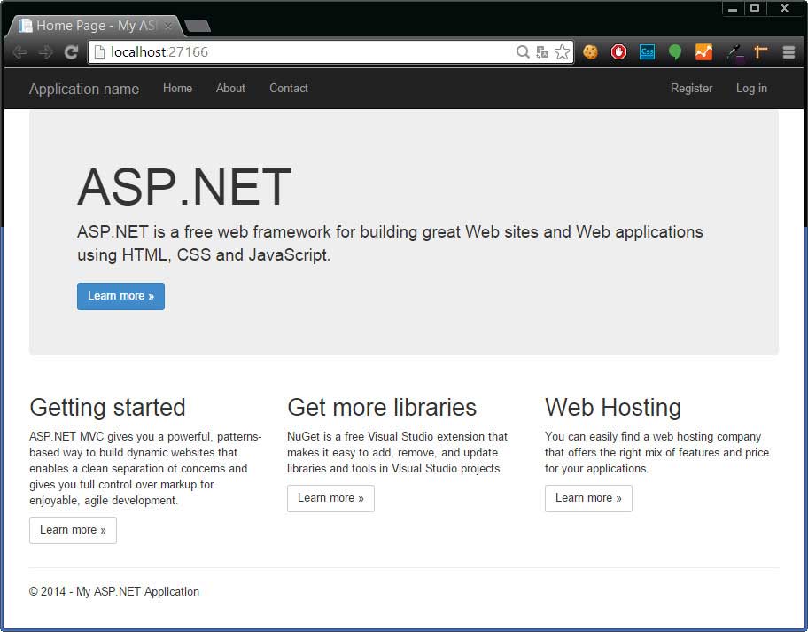This screenshot has width=808, height=632.
Task: Open the cookie extension icon
Action: point(591,52)
